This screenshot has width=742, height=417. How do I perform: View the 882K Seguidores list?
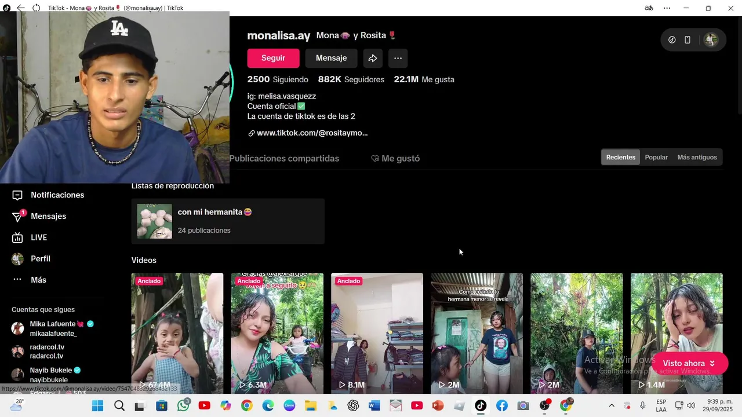coord(351,79)
